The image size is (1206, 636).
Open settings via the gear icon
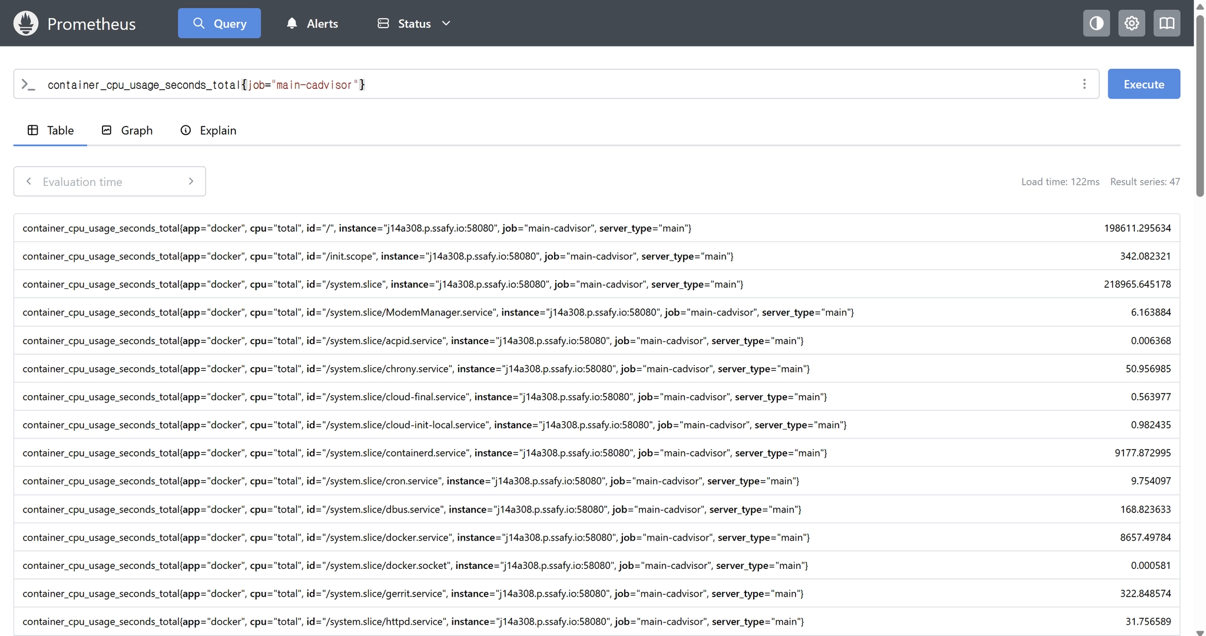(1132, 24)
